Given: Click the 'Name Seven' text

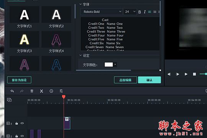Looking at the screenshot, I should point(115,47).
